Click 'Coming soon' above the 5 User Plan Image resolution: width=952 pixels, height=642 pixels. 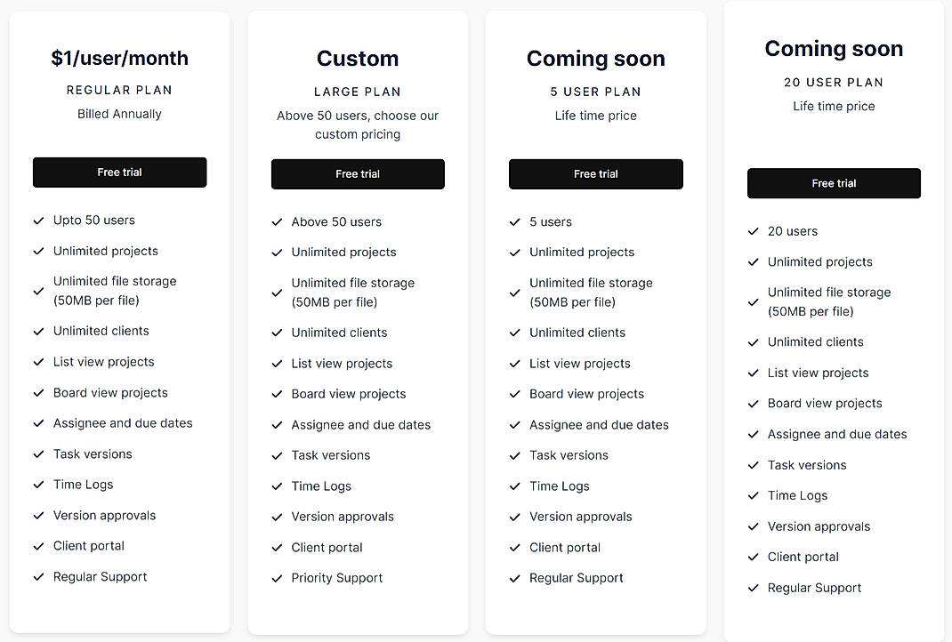tap(595, 58)
